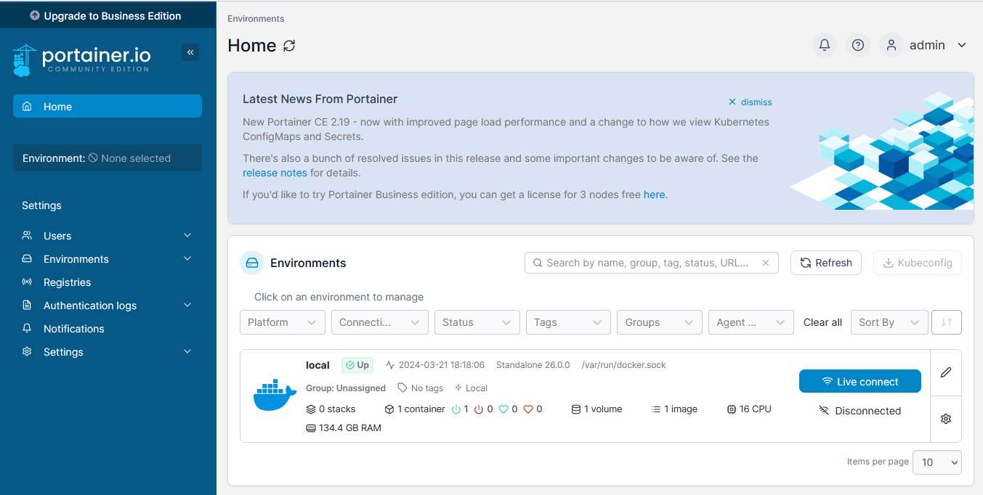Expand the Environments sidebar submenu chevron
983x495 pixels.
(187, 259)
